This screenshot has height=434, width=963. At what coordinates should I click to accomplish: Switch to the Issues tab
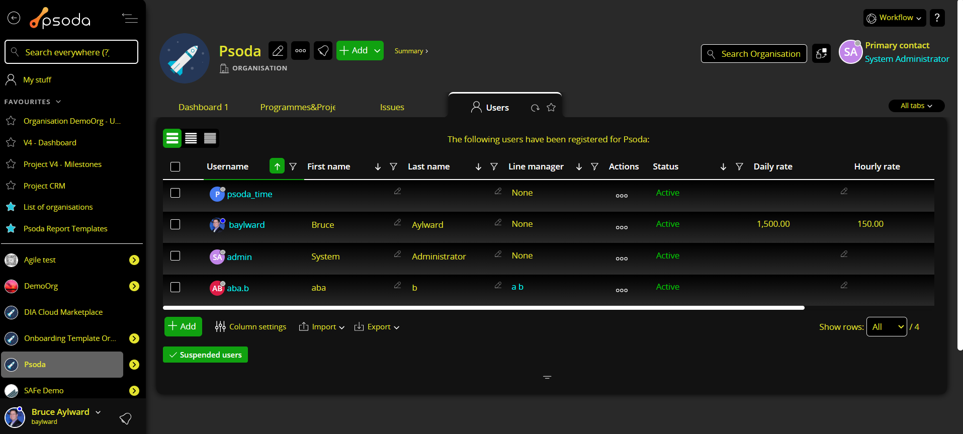392,107
